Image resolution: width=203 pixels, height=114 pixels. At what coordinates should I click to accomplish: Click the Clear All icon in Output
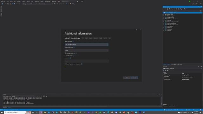[x=44, y=96]
